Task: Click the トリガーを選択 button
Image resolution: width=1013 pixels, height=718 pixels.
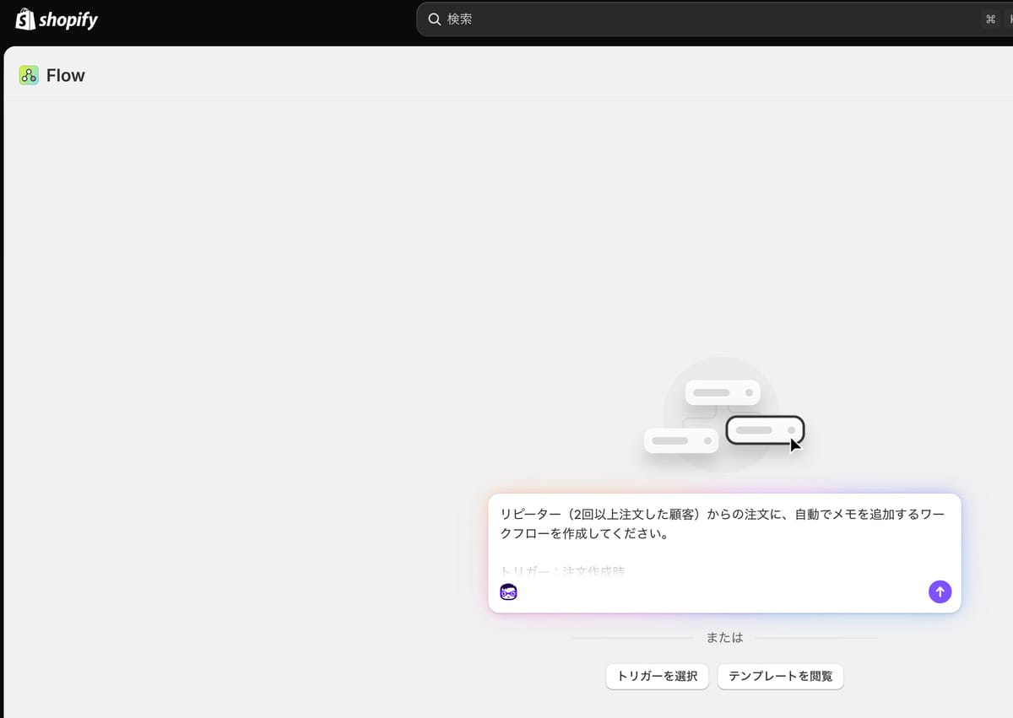Action: click(657, 677)
